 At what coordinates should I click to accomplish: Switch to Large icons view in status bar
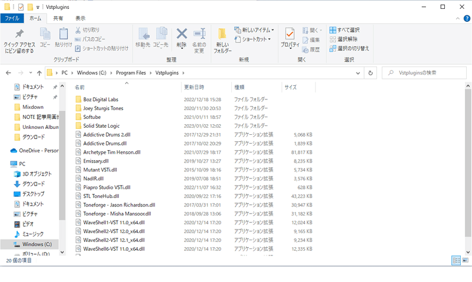(x=466, y=260)
